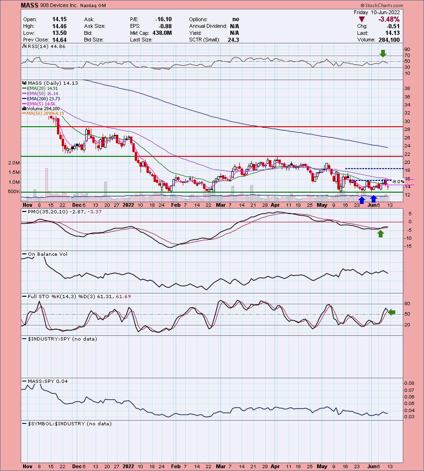The height and width of the screenshot is (471, 424).
Task: Click the Friday 10-Jun-2022 date label
Action: coord(376,12)
